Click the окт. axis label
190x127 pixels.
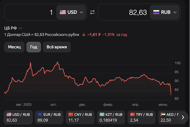(54, 105)
